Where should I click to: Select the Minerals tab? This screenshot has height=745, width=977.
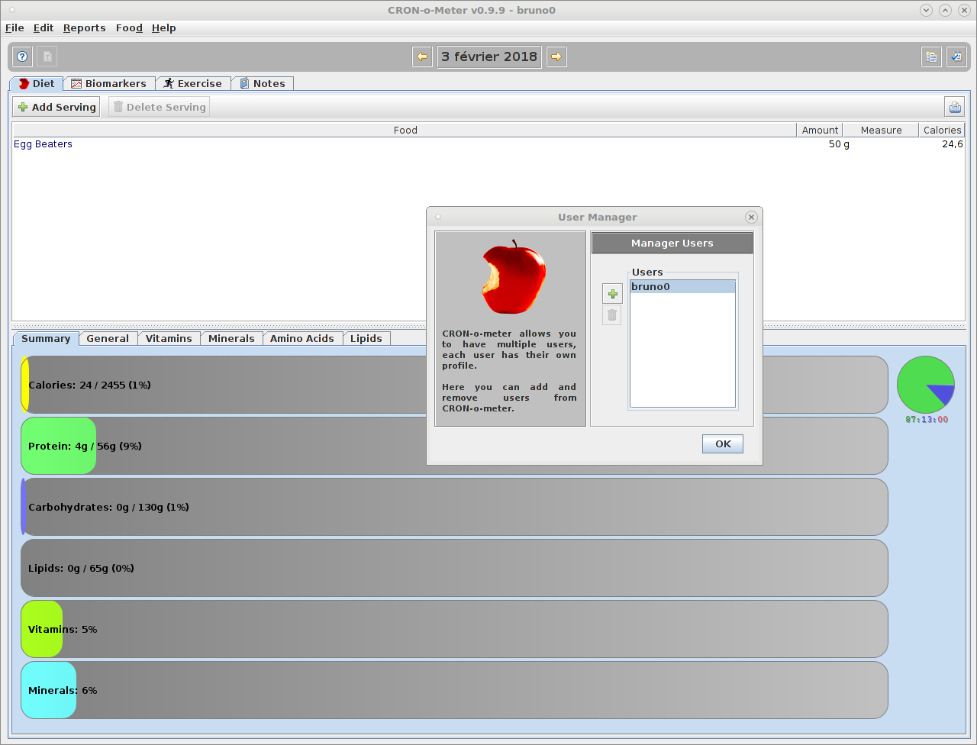tap(232, 338)
